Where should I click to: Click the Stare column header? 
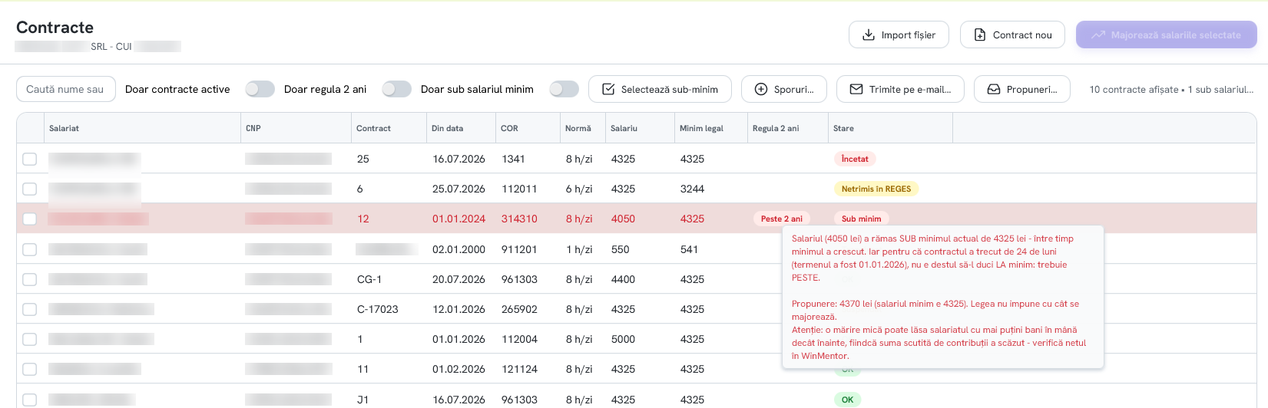click(x=843, y=128)
